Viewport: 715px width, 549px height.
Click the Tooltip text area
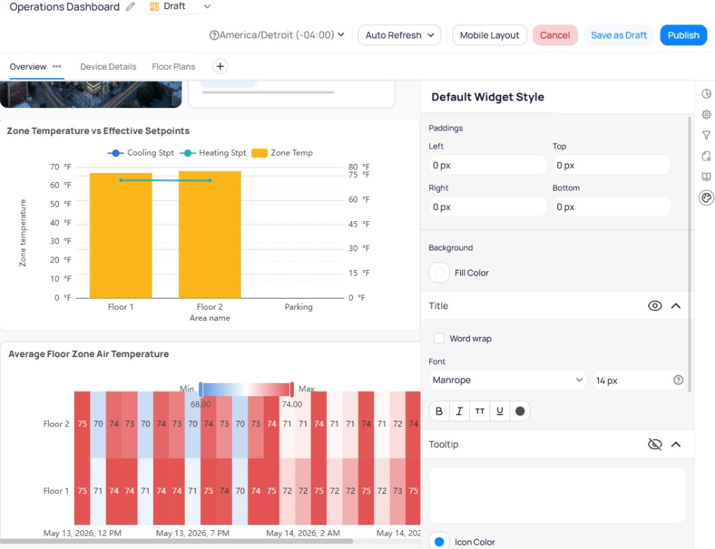pyautogui.click(x=557, y=495)
